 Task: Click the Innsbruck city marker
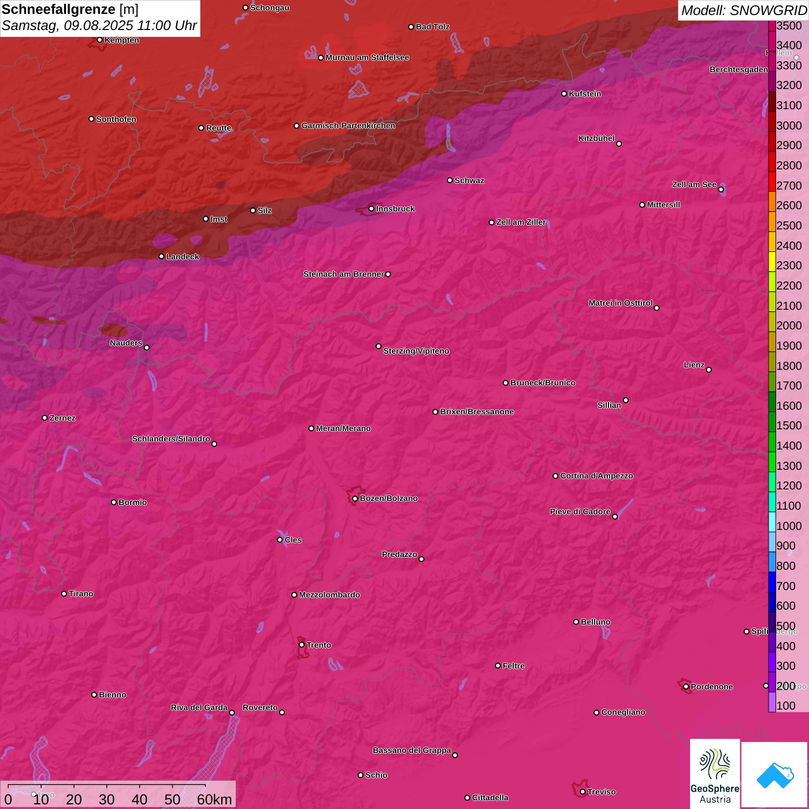(371, 209)
